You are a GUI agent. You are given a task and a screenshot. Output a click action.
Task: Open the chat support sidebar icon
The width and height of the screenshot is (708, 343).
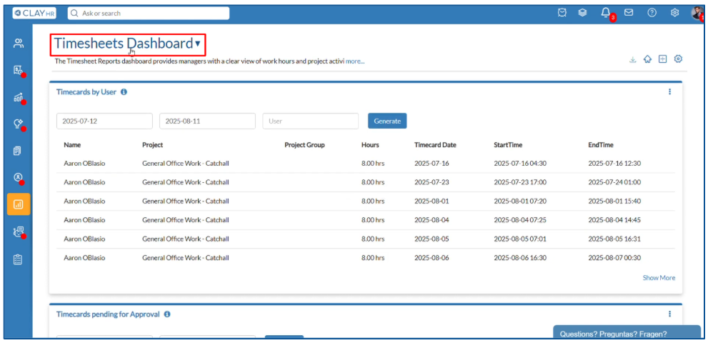coord(18,232)
